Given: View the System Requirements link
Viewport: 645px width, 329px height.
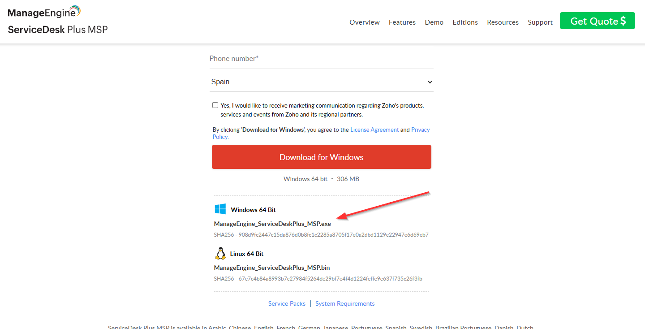Looking at the screenshot, I should (x=345, y=303).
